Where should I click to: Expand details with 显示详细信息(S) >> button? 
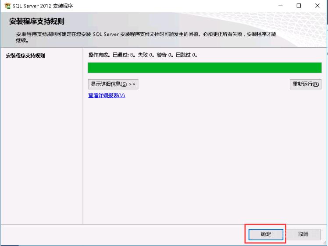pyautogui.click(x=113, y=84)
